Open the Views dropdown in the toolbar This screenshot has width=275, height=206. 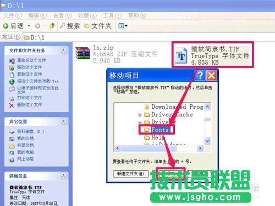point(123,26)
